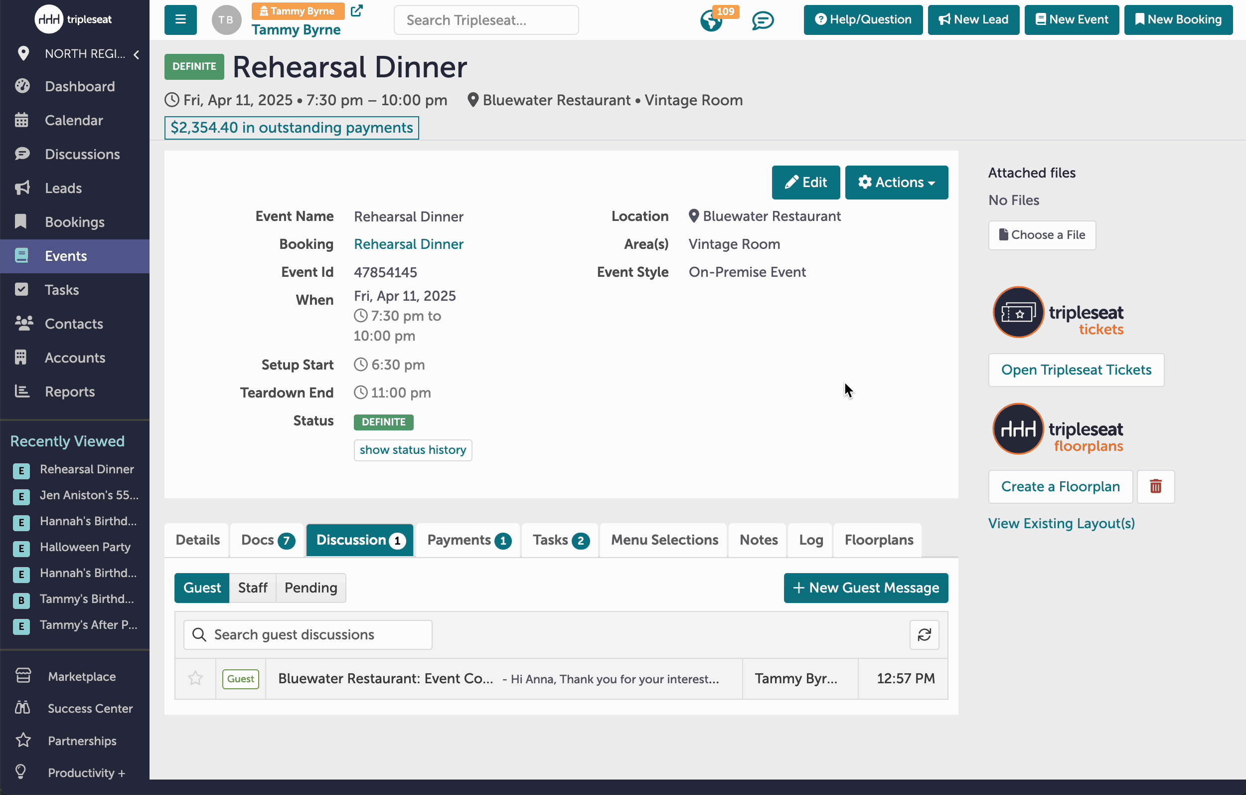Image resolution: width=1246 pixels, height=795 pixels.
Task: Open external link icon next to Tammy Byrne
Action: [356, 10]
